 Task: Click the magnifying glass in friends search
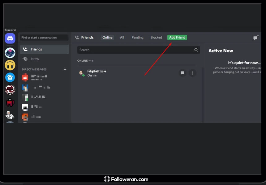196,50
